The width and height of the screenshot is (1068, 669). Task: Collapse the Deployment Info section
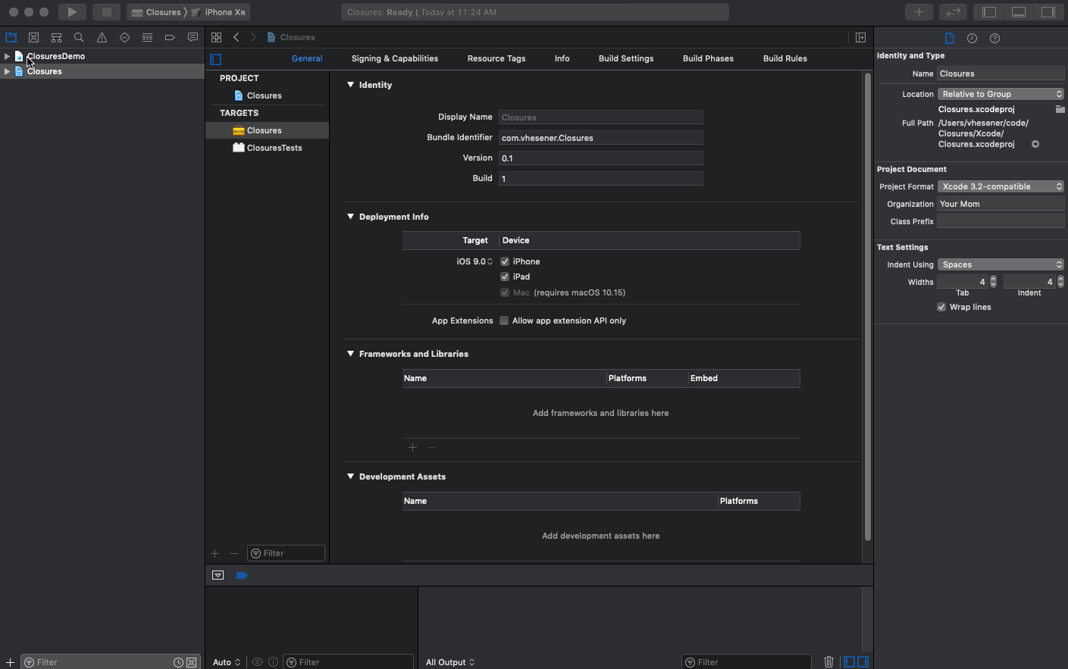(350, 217)
